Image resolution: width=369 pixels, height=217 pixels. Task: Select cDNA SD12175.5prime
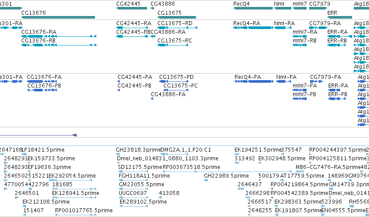tap(140, 167)
